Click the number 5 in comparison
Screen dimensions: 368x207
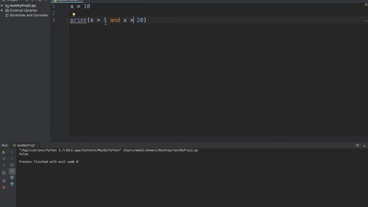pos(105,20)
